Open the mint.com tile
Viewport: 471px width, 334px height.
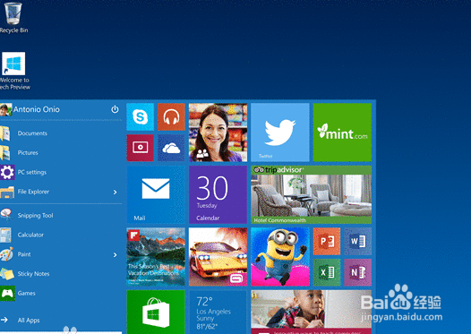click(342, 133)
